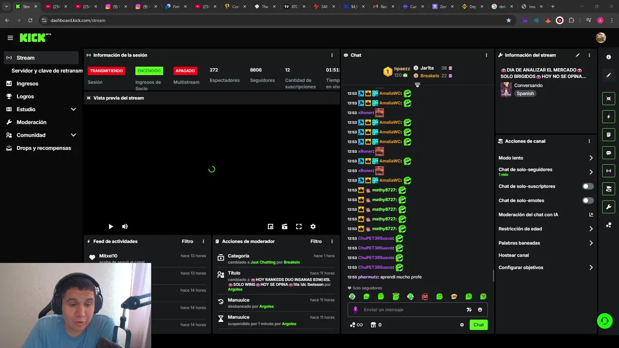
Task: Open info icon in right sidebar
Action: [x=608, y=57]
